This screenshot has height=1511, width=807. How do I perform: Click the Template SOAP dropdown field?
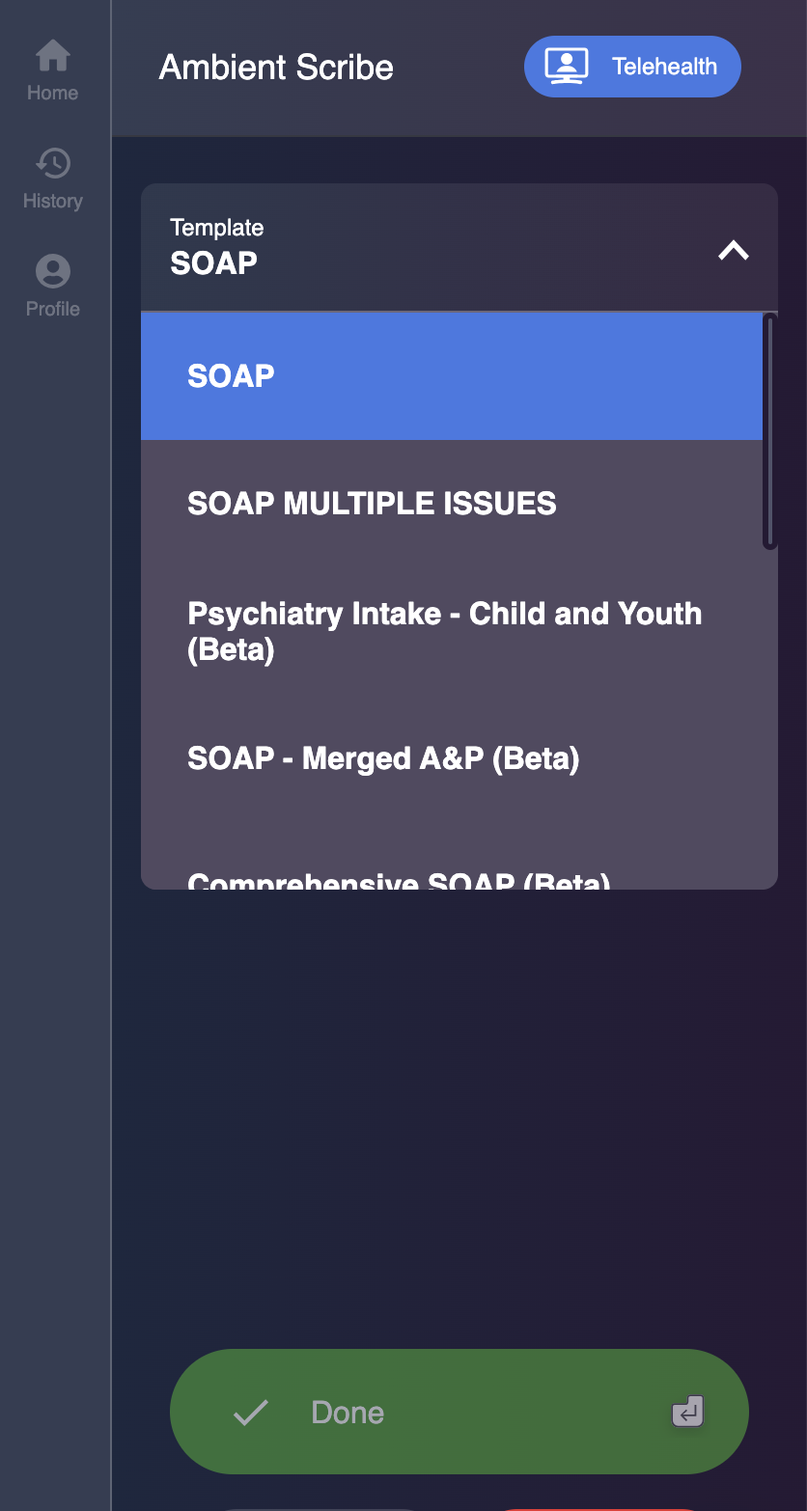(434, 248)
